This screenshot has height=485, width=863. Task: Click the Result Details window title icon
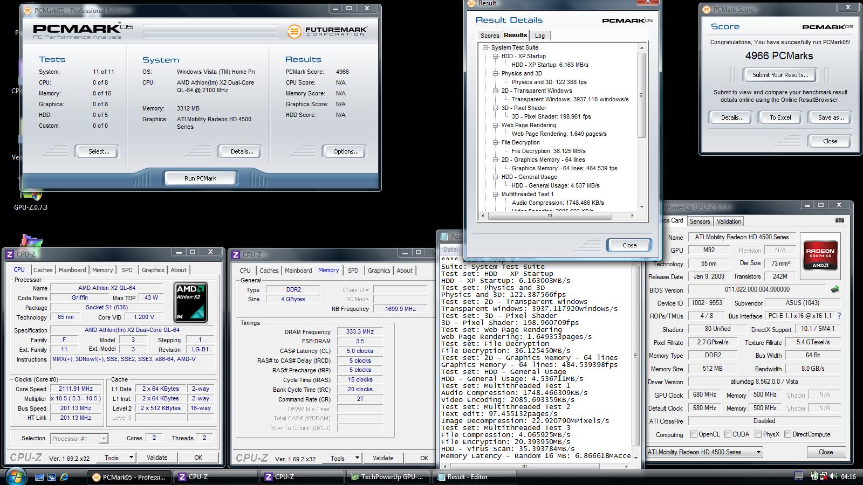pyautogui.click(x=472, y=3)
